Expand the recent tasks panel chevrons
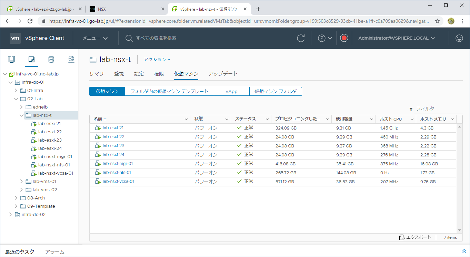The width and height of the screenshot is (470, 257). point(464,251)
